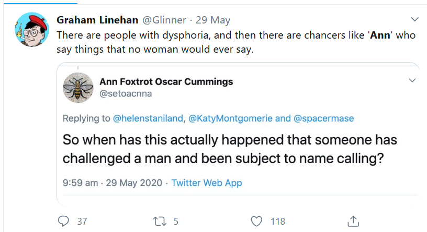The image size is (427, 232).
Task: Open the @helenstaniland mention link
Action: point(148,118)
